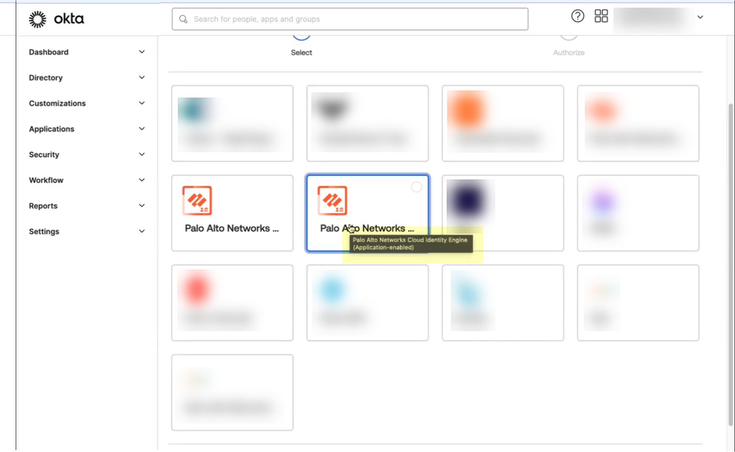Click the orange app tile in the top row

(x=502, y=123)
